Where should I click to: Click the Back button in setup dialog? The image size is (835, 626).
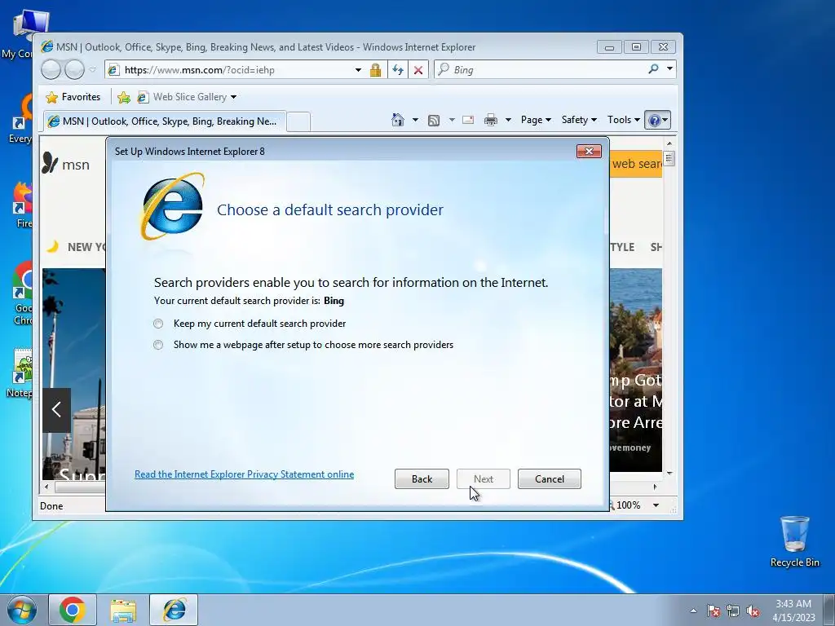click(422, 479)
